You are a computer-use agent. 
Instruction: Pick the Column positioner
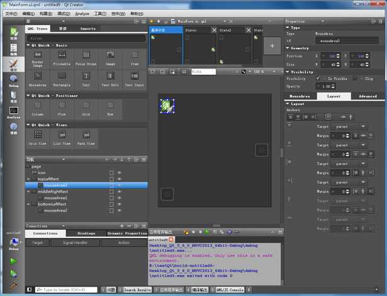38,109
